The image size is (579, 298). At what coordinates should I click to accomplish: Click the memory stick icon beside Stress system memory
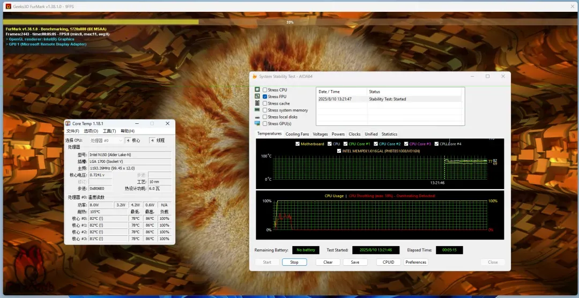(x=257, y=110)
